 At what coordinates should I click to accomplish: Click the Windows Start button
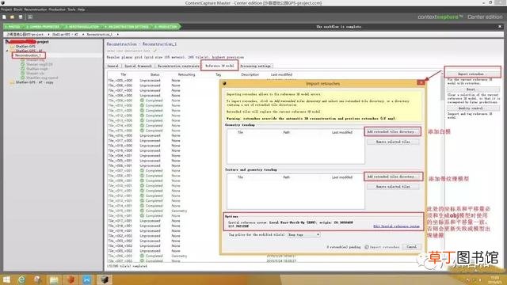coord(6,279)
